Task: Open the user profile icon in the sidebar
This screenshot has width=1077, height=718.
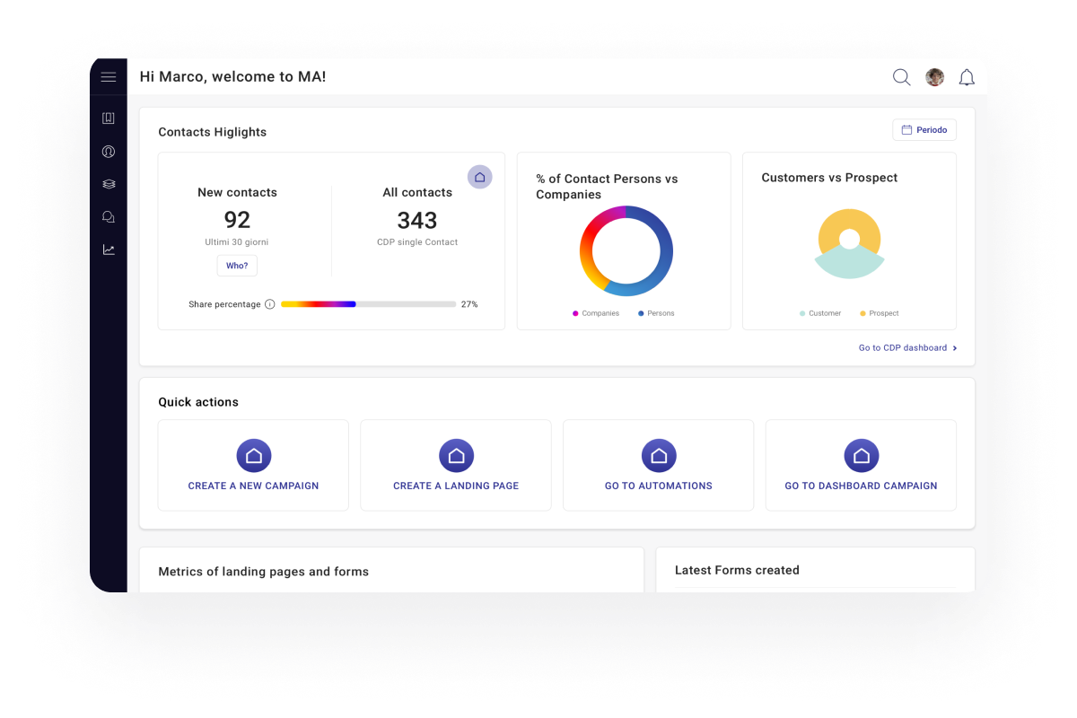Action: (x=109, y=152)
